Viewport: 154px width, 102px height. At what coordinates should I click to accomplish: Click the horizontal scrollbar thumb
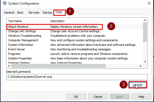(58, 66)
